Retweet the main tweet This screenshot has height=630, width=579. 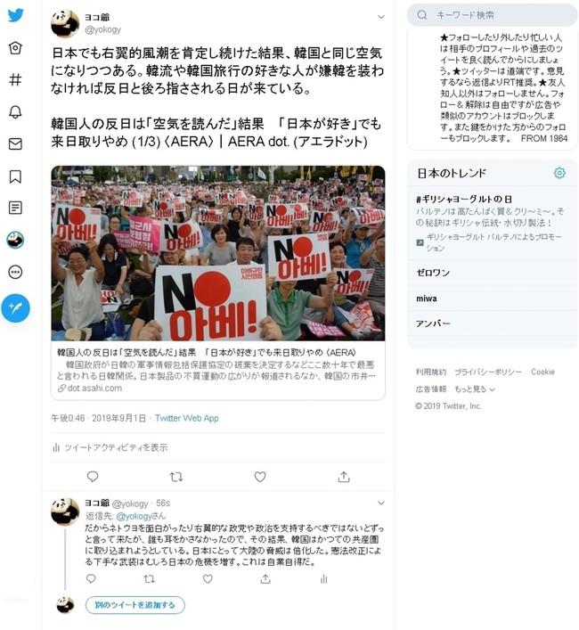click(176, 477)
